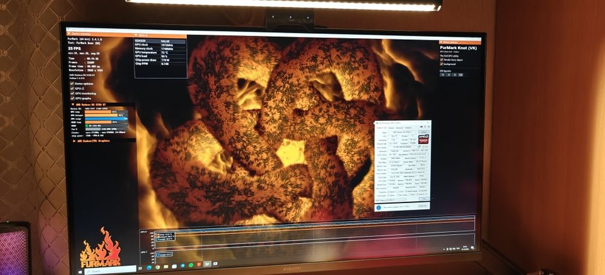Uncheck the GPU graphs checkbox
Viewport: 605px width, 275px height.
(x=72, y=98)
